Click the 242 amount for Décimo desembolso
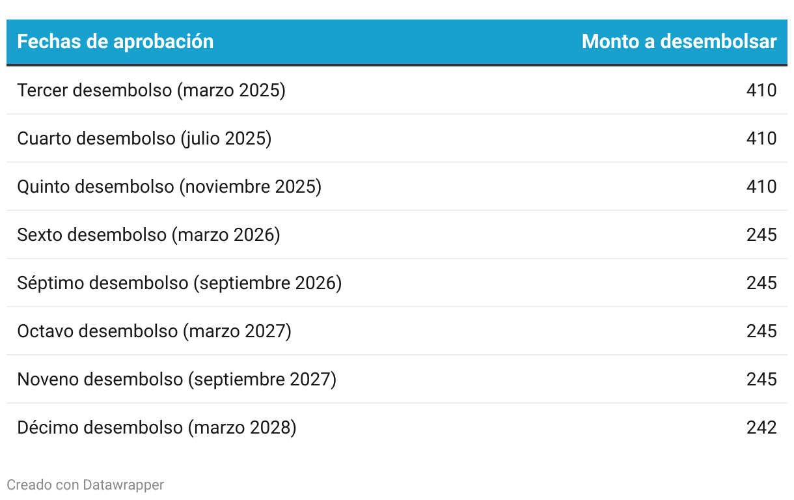Screen dimensions: 794x500 point(761,427)
